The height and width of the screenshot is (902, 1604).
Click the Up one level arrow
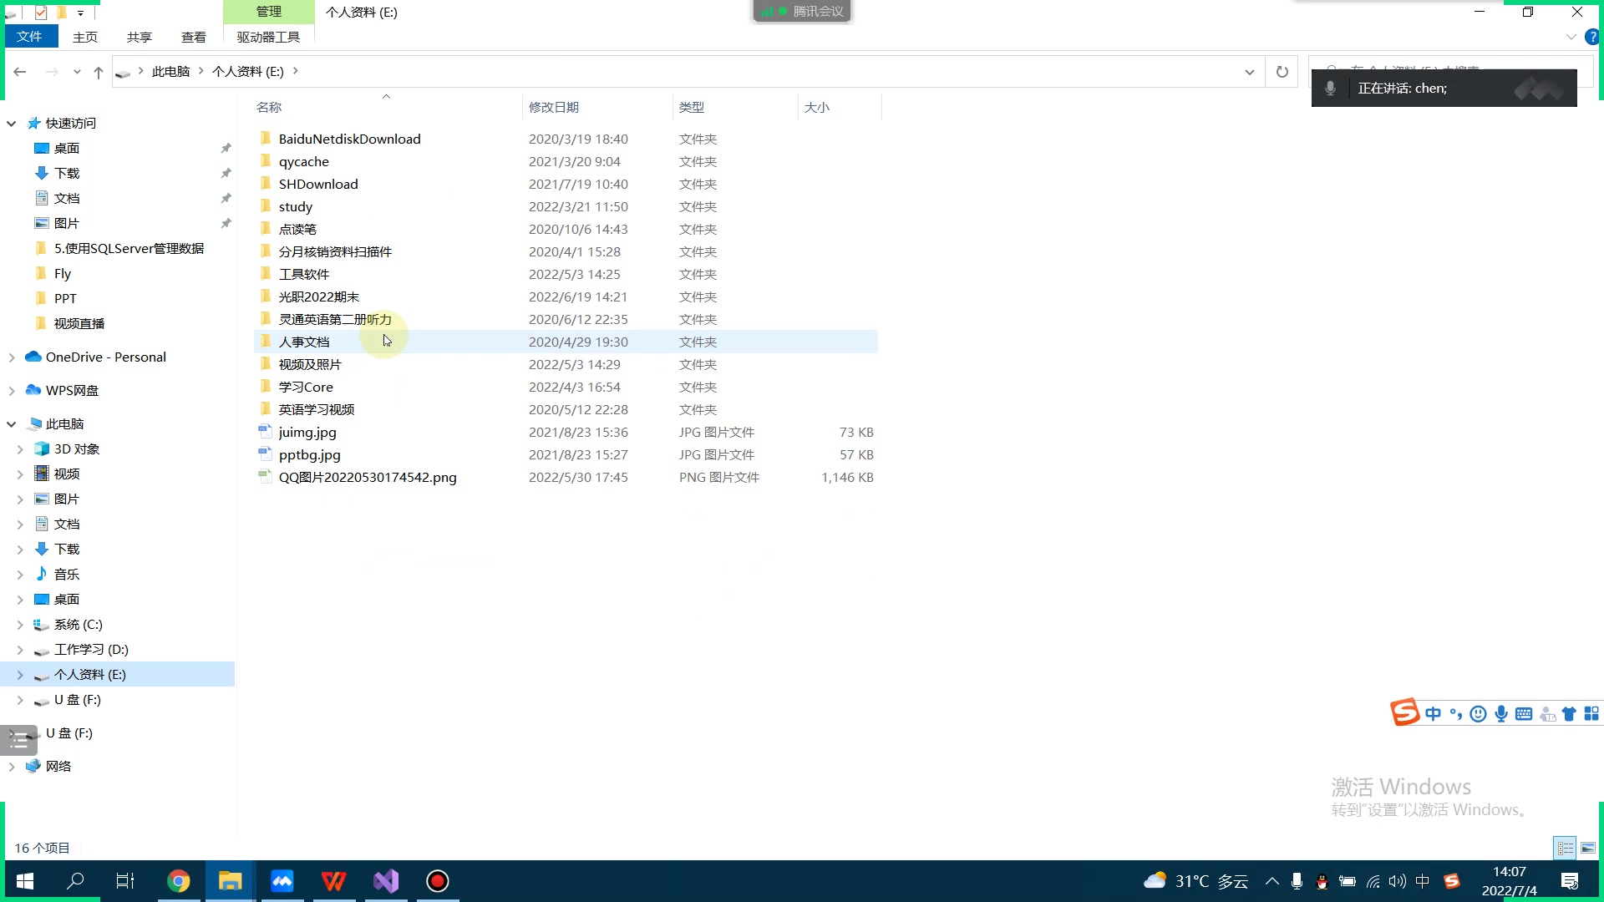[x=99, y=73]
